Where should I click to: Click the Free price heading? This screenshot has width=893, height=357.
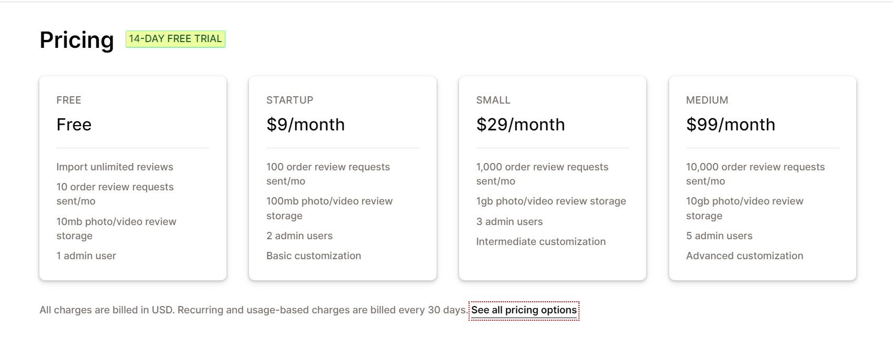[x=74, y=125]
